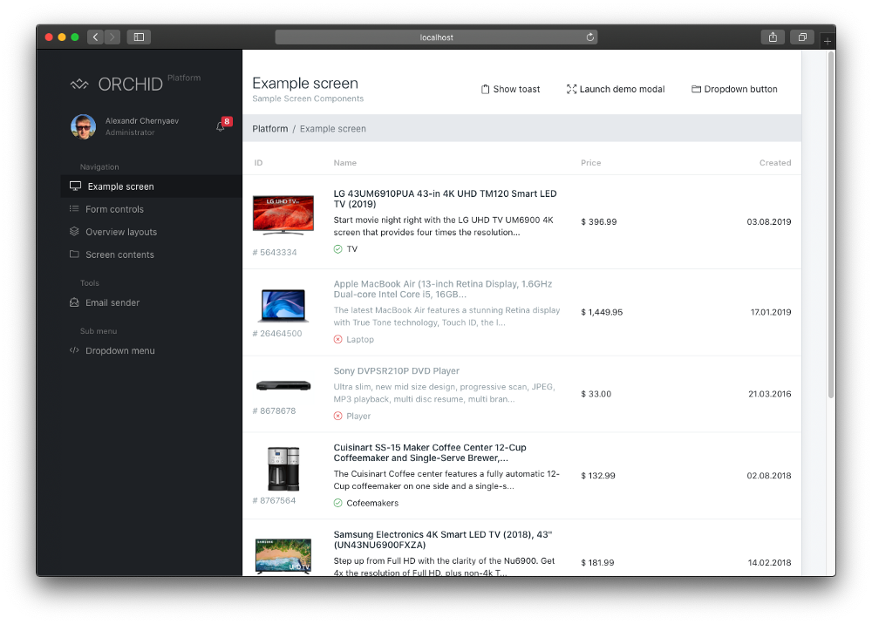Click the folder icon on Dropdown button
Viewport: 872px width, 624px height.
696,89
